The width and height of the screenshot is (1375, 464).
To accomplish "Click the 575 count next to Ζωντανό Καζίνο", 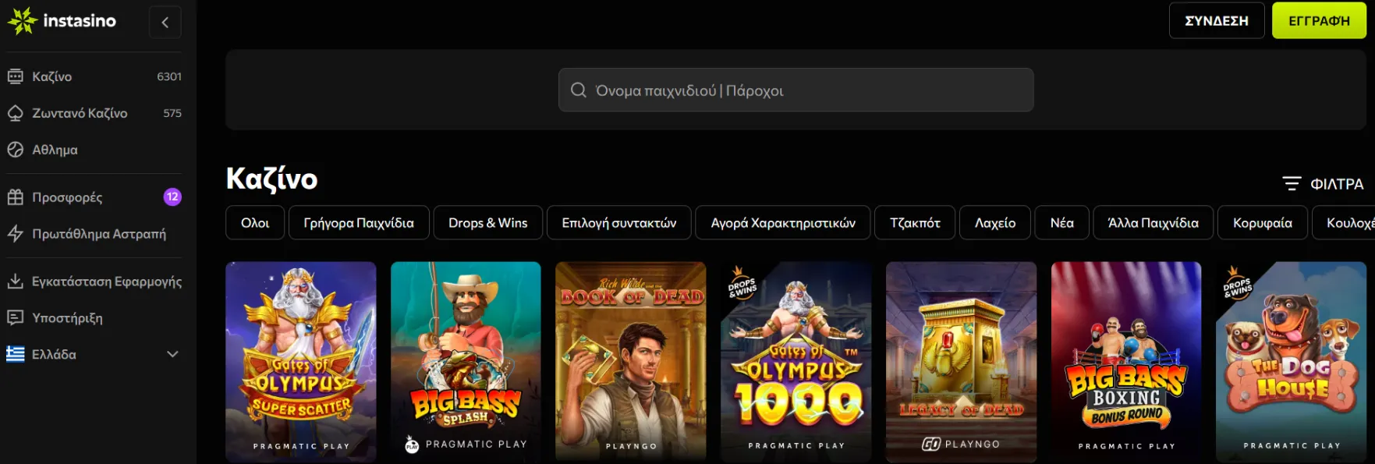I will point(172,113).
